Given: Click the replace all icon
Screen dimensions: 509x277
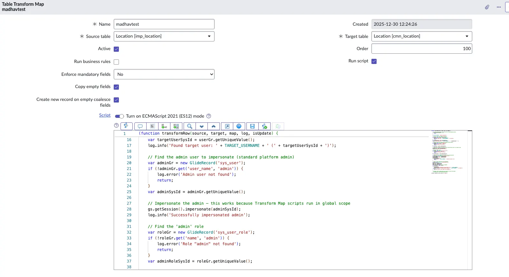Looking at the screenshot, I should 176,126.
